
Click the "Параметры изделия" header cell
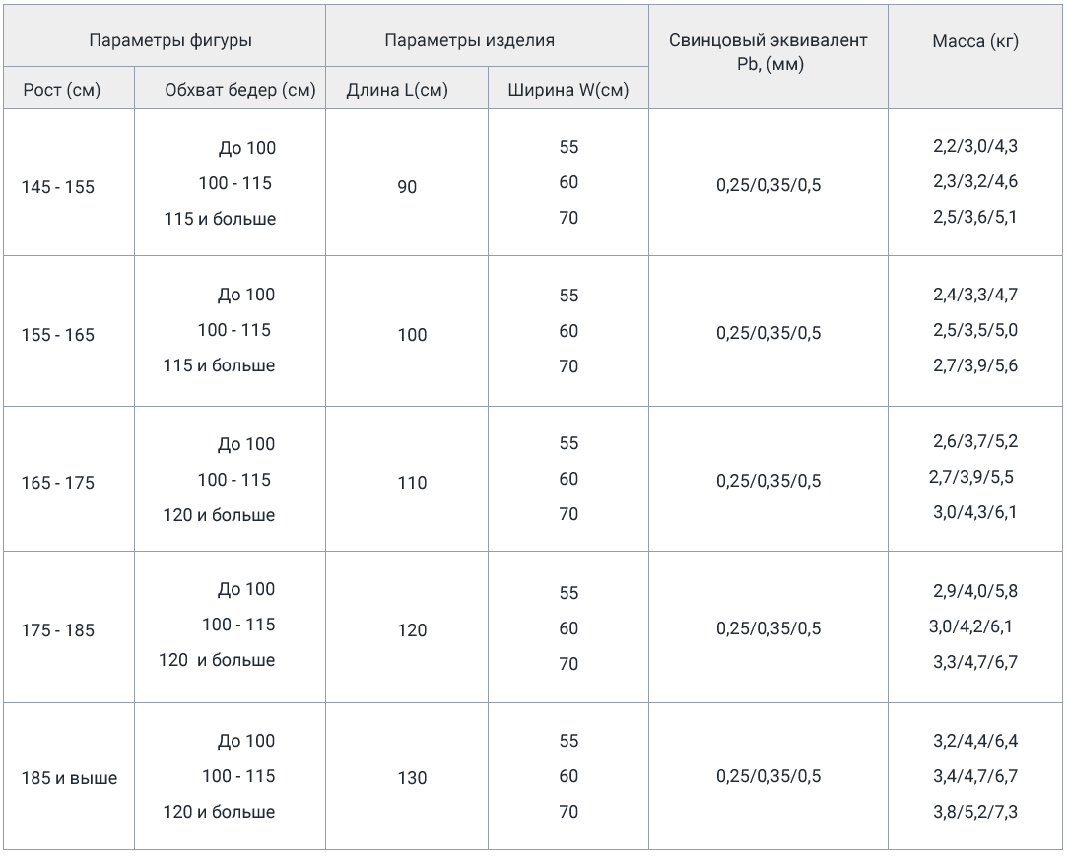[x=469, y=41]
